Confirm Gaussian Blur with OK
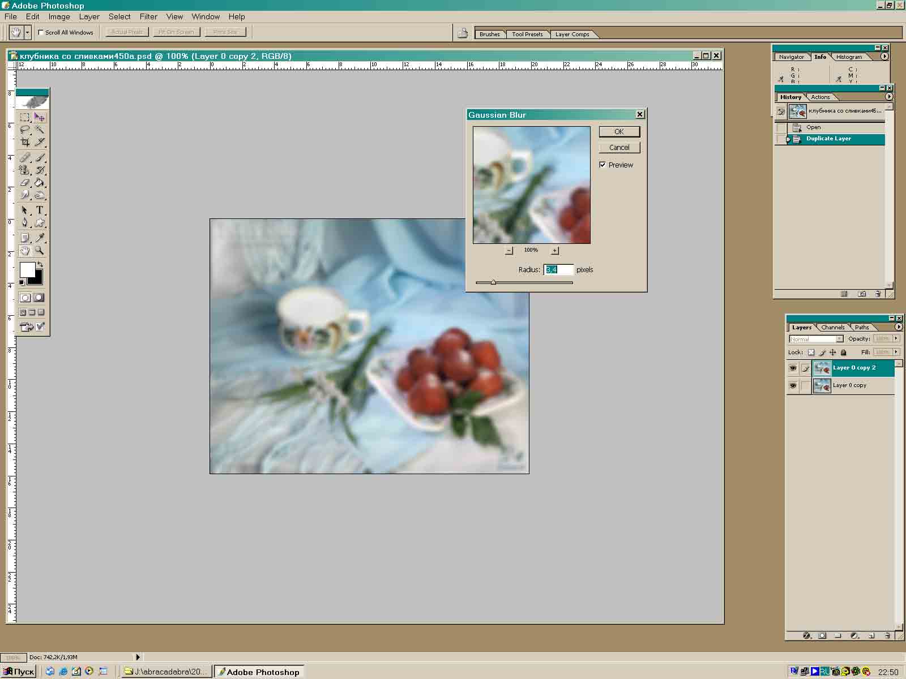906x679 pixels. point(619,132)
